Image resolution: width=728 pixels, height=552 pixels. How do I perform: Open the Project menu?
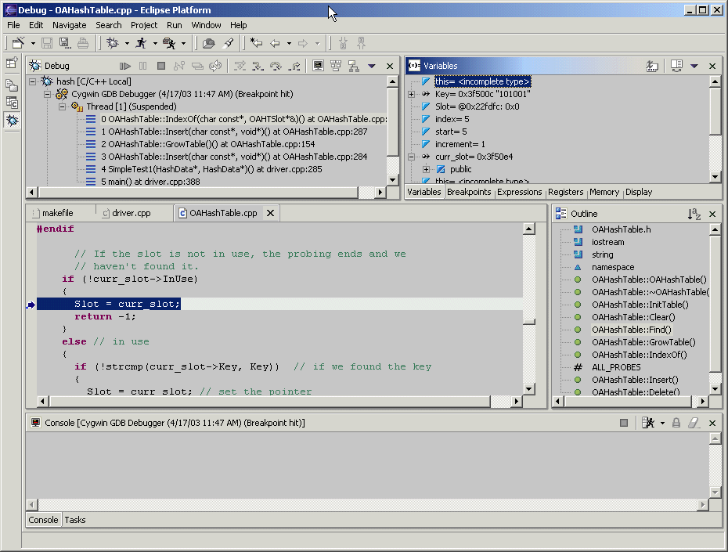point(144,25)
